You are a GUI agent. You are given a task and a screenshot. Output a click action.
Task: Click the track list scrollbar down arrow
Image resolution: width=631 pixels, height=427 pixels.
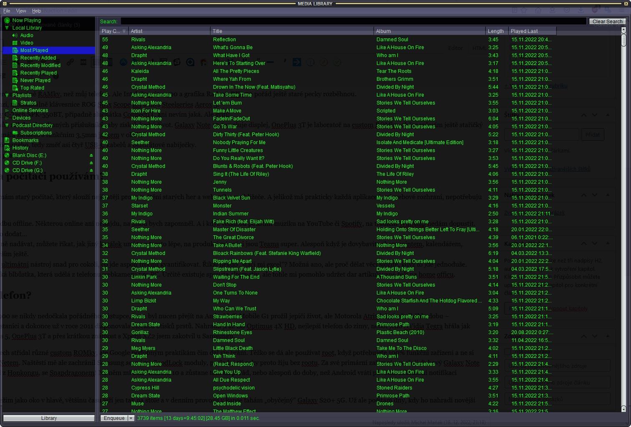point(623,409)
